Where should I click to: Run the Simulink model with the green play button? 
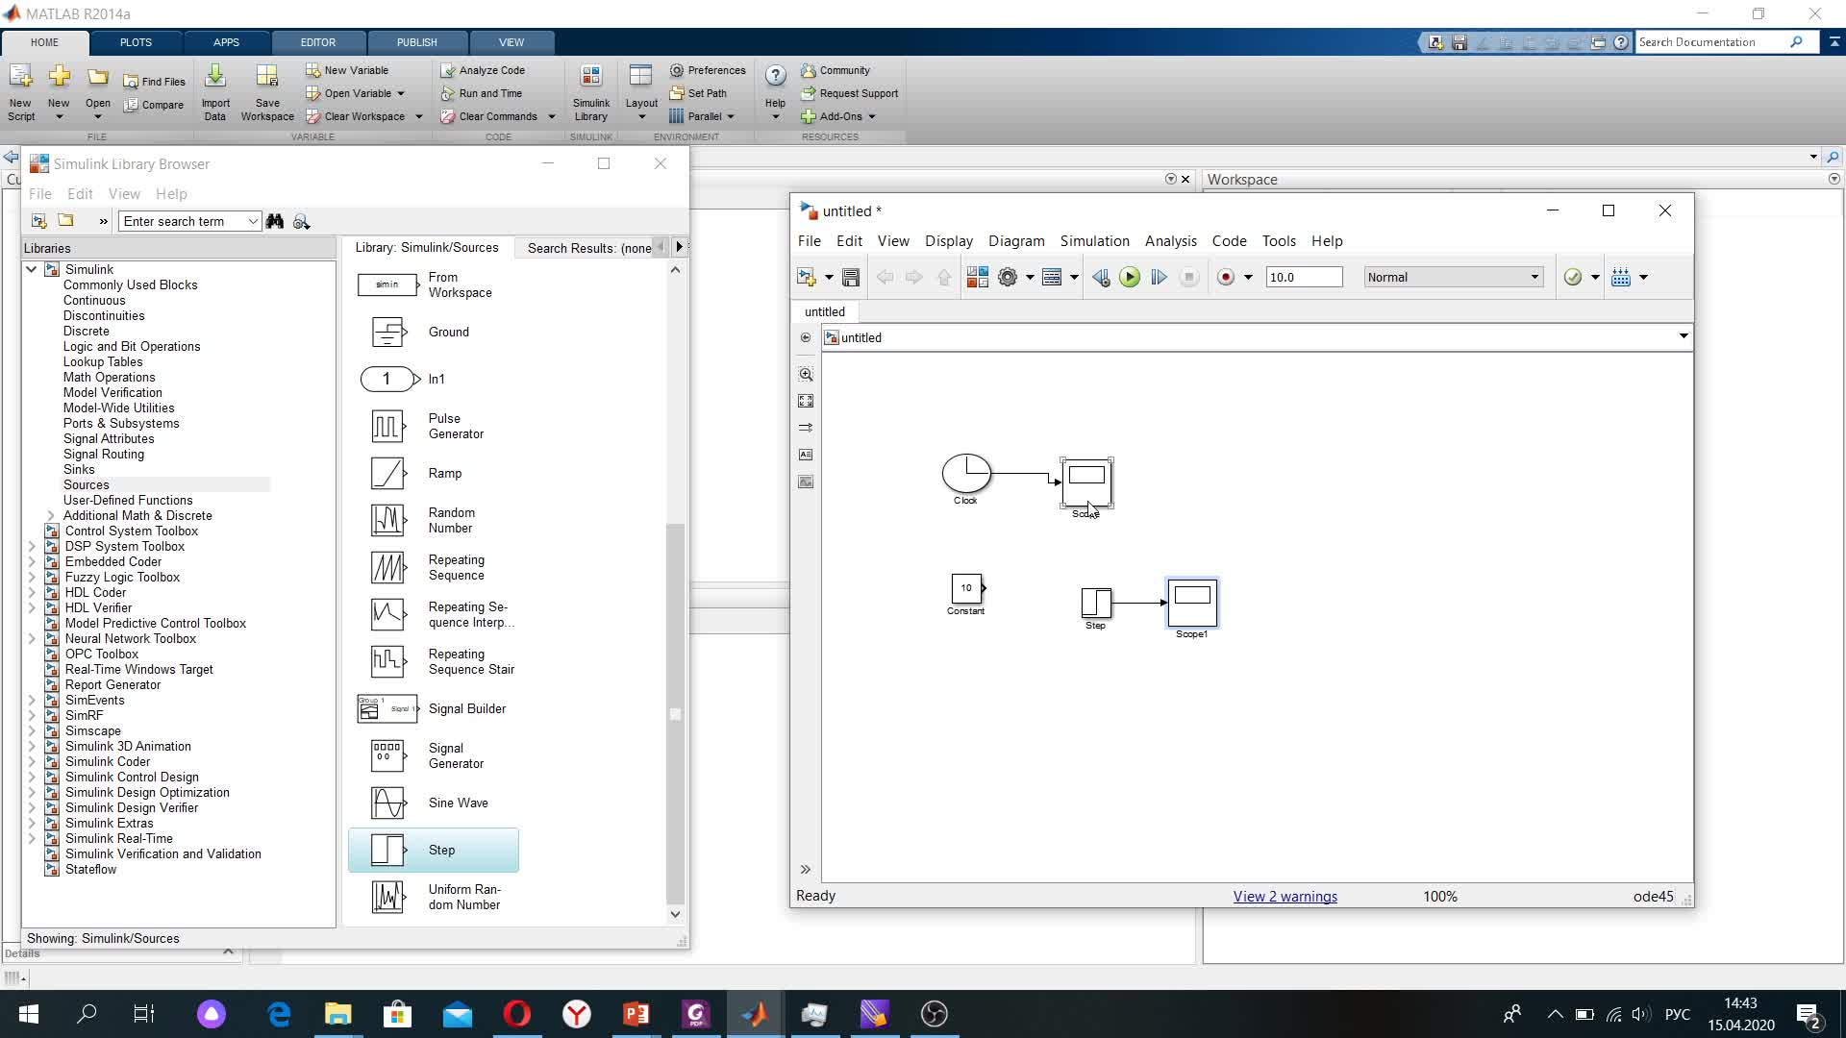(x=1130, y=277)
